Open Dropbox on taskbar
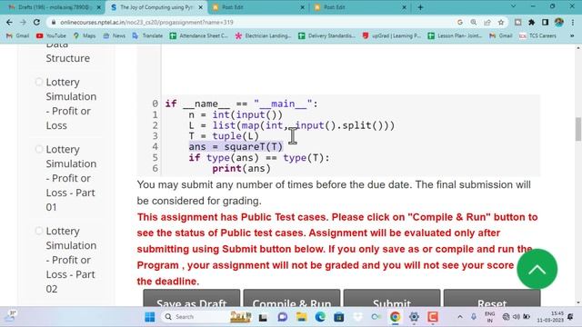The image size is (582, 327). [x=357, y=317]
